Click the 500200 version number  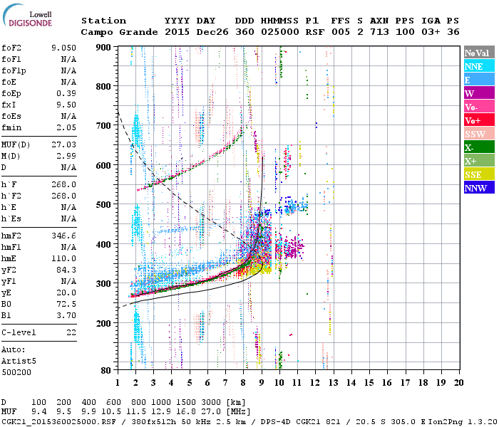click(16, 372)
